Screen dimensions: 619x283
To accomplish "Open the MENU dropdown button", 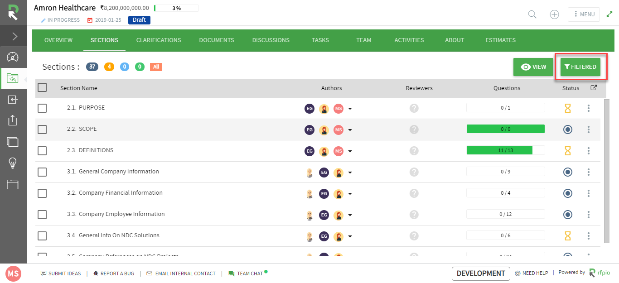I will coord(584,14).
